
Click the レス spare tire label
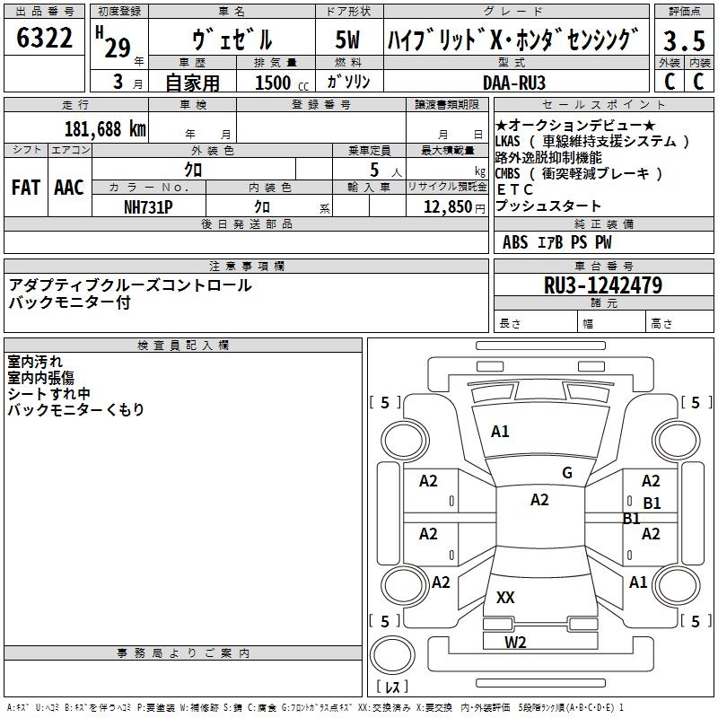pyautogui.click(x=392, y=686)
